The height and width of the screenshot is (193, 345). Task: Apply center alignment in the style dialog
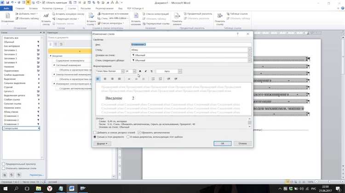(105, 79)
